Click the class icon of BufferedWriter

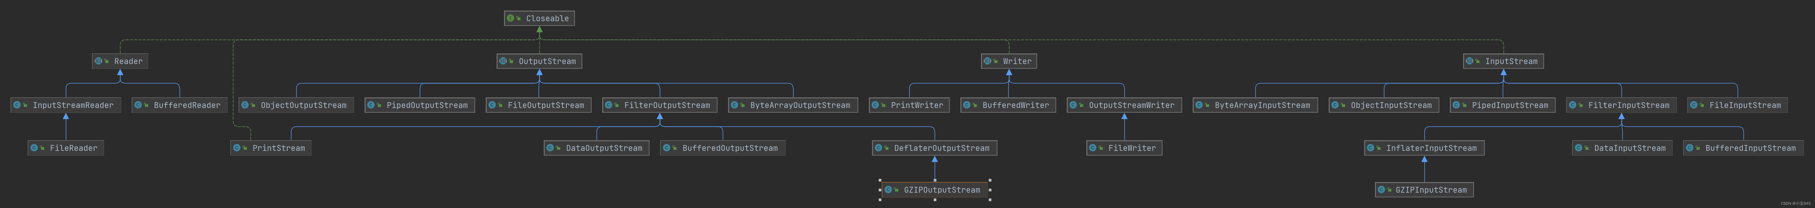click(x=967, y=105)
